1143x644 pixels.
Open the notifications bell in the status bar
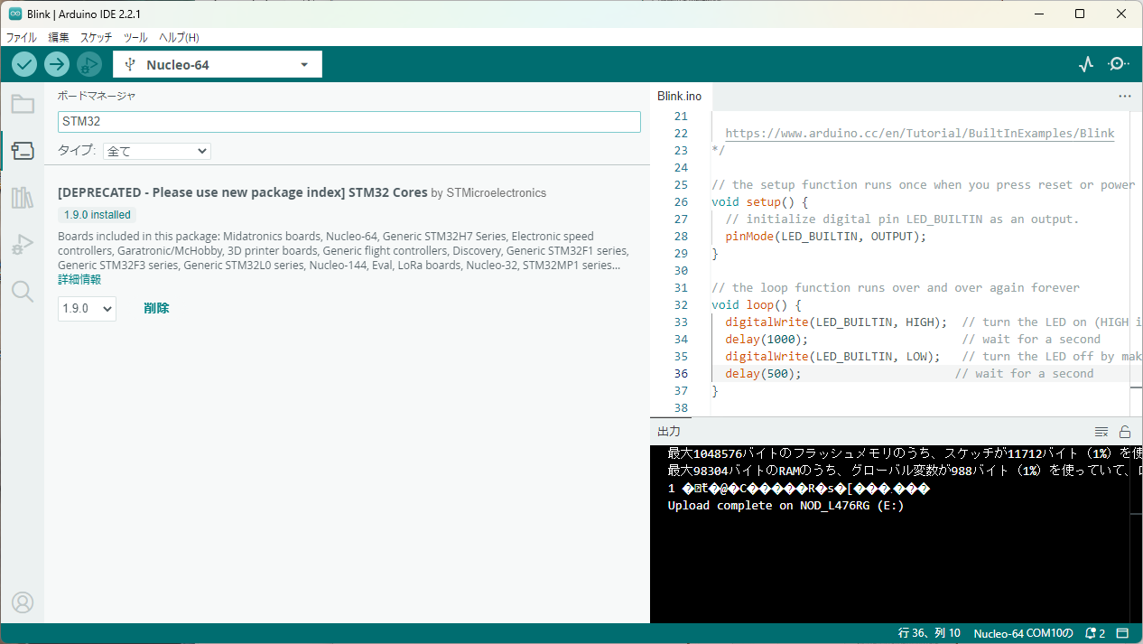click(1095, 633)
